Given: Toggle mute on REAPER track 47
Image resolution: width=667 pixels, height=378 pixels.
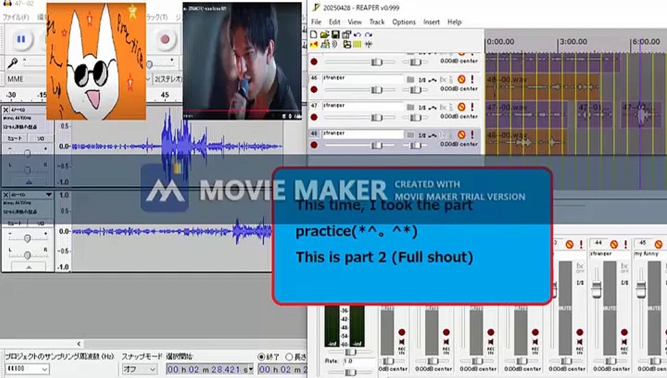Looking at the screenshot, I should click(x=461, y=107).
